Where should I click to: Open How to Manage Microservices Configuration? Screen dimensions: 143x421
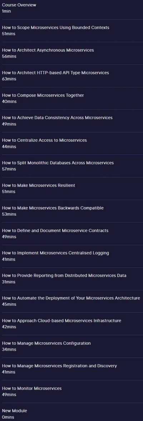tap(71, 346)
